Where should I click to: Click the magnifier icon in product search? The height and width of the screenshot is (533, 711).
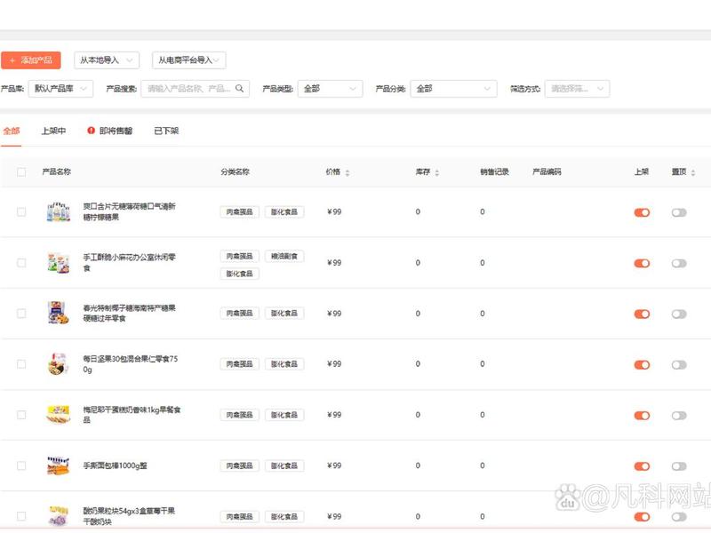(239, 88)
